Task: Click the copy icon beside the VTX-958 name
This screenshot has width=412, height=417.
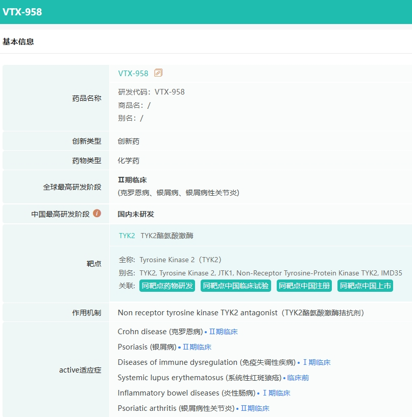Action: pyautogui.click(x=158, y=73)
